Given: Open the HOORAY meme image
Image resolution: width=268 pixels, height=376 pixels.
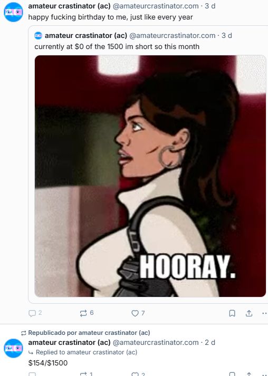Looking at the screenshot, I should point(150,176).
